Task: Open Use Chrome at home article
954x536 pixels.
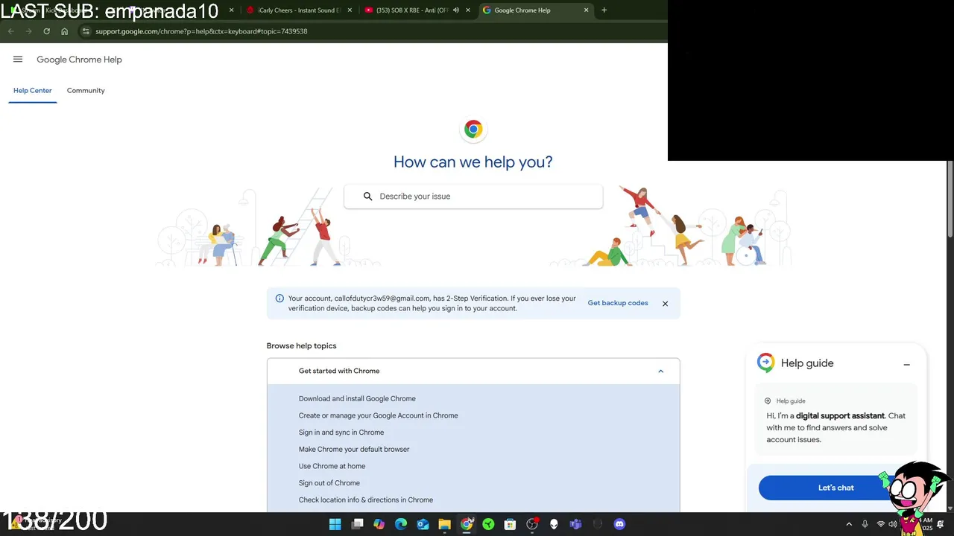Action: 332,467
